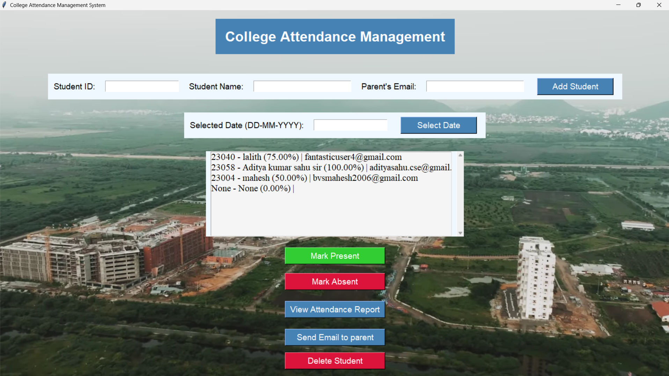
Task: Select student 23040 - lalith in list
Action: point(331,157)
